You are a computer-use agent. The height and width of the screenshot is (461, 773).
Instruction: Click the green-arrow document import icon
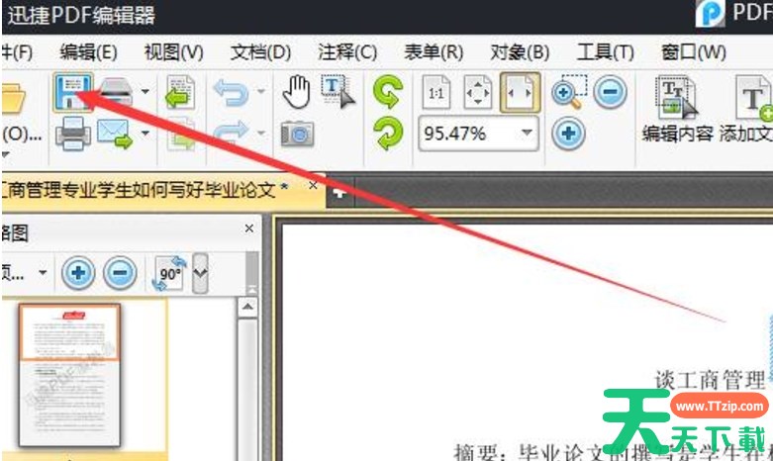[180, 92]
